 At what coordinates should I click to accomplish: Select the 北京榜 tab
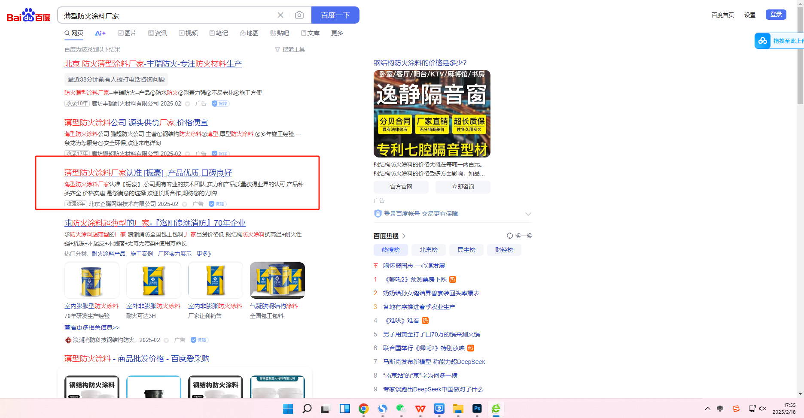point(429,250)
